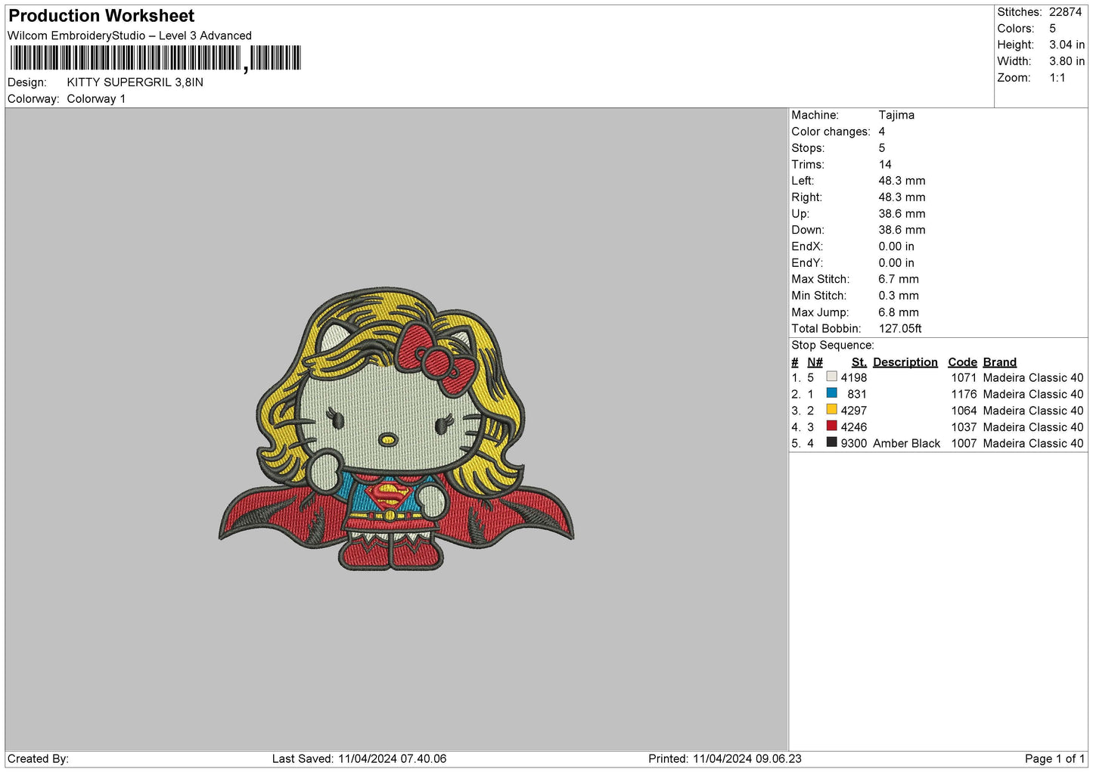Click thread code 1071
1093x772 pixels.
(964, 378)
